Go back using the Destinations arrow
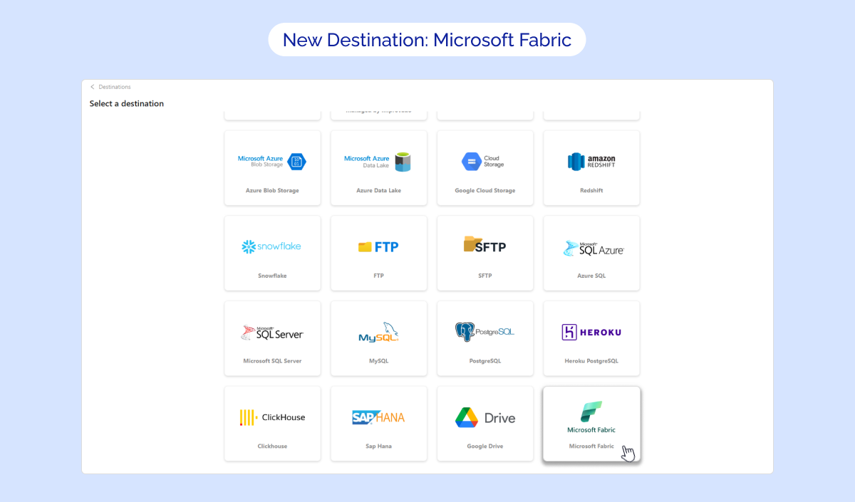This screenshot has height=502, width=855. point(92,87)
